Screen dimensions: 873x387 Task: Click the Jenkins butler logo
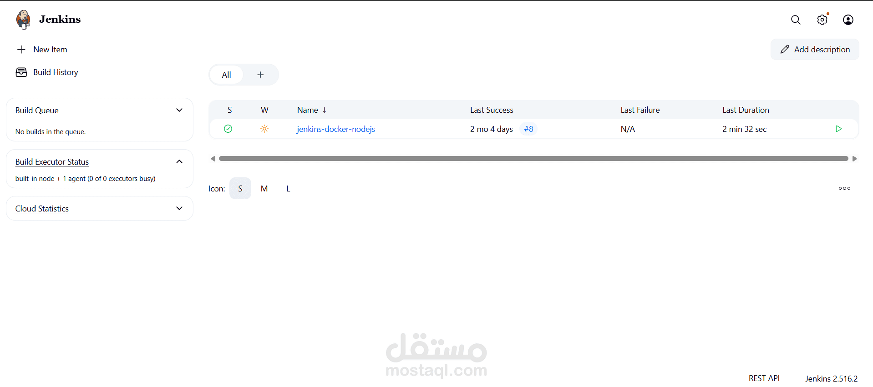[23, 20]
